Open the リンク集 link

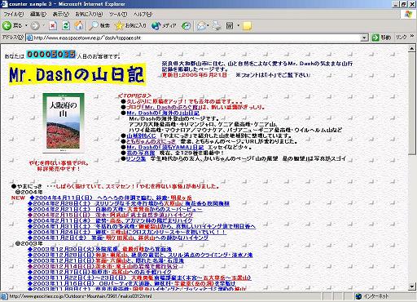(136, 158)
